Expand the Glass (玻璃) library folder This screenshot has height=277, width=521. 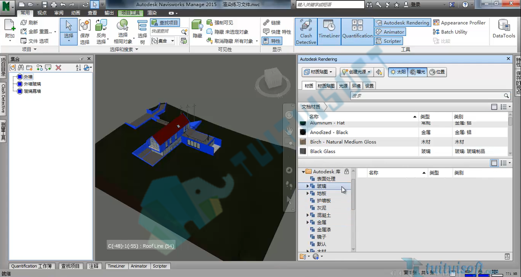click(x=308, y=186)
